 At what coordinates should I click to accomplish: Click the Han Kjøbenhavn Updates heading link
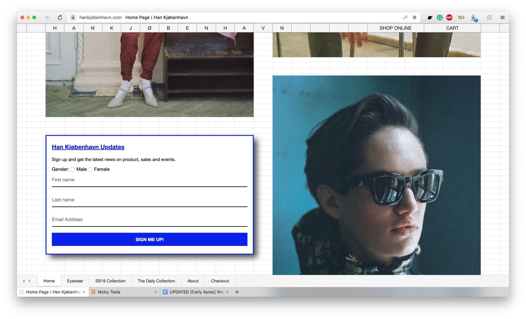click(88, 147)
